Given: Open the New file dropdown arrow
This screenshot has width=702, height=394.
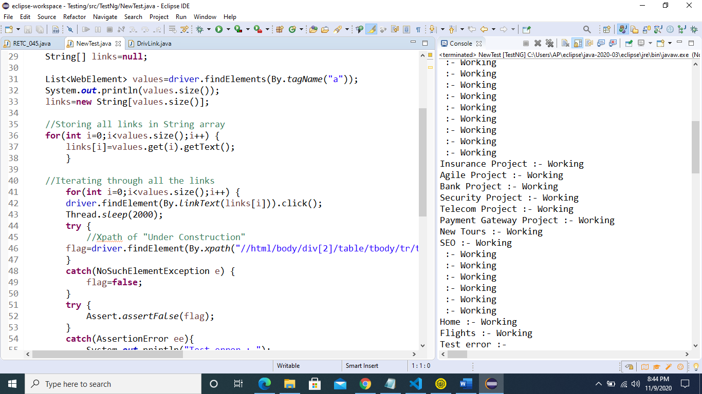Looking at the screenshot, I should (x=17, y=30).
